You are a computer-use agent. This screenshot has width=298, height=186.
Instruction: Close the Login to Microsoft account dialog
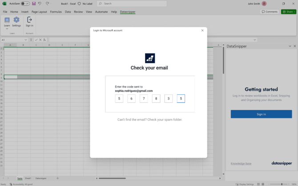202,31
